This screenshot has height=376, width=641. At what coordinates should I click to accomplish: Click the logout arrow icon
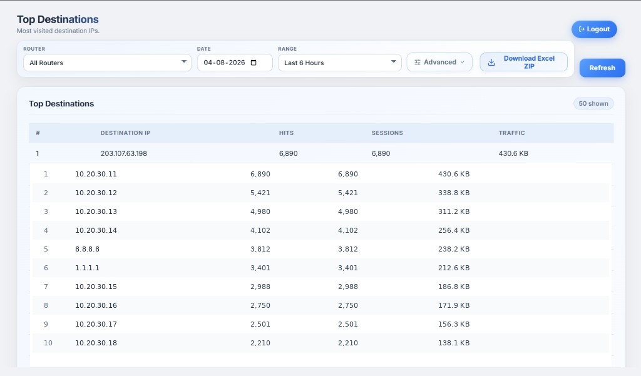[582, 29]
